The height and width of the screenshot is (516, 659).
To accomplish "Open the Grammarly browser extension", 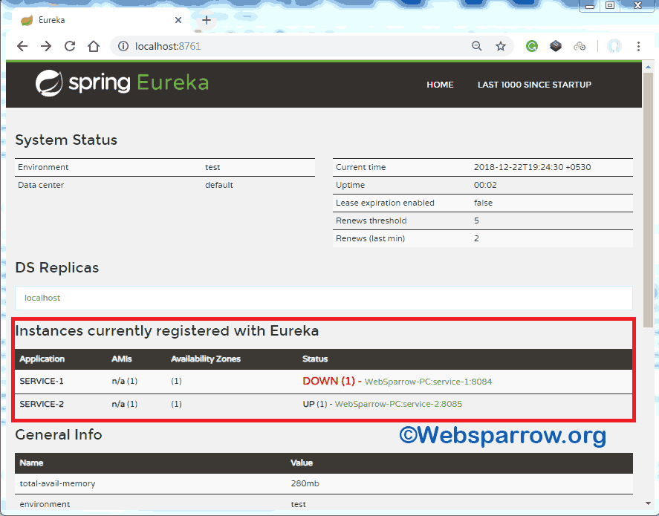I will tap(532, 46).
